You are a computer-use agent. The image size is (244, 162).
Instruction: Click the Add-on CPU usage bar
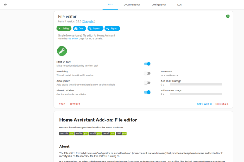(196, 84)
